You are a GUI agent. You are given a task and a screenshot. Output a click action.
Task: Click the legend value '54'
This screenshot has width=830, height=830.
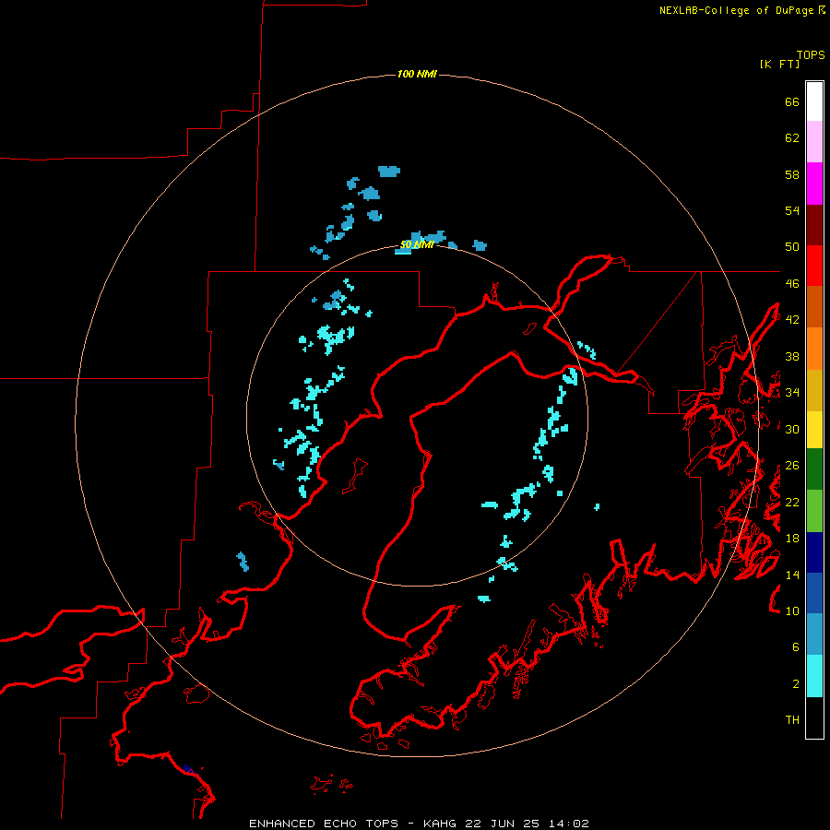[x=792, y=210]
